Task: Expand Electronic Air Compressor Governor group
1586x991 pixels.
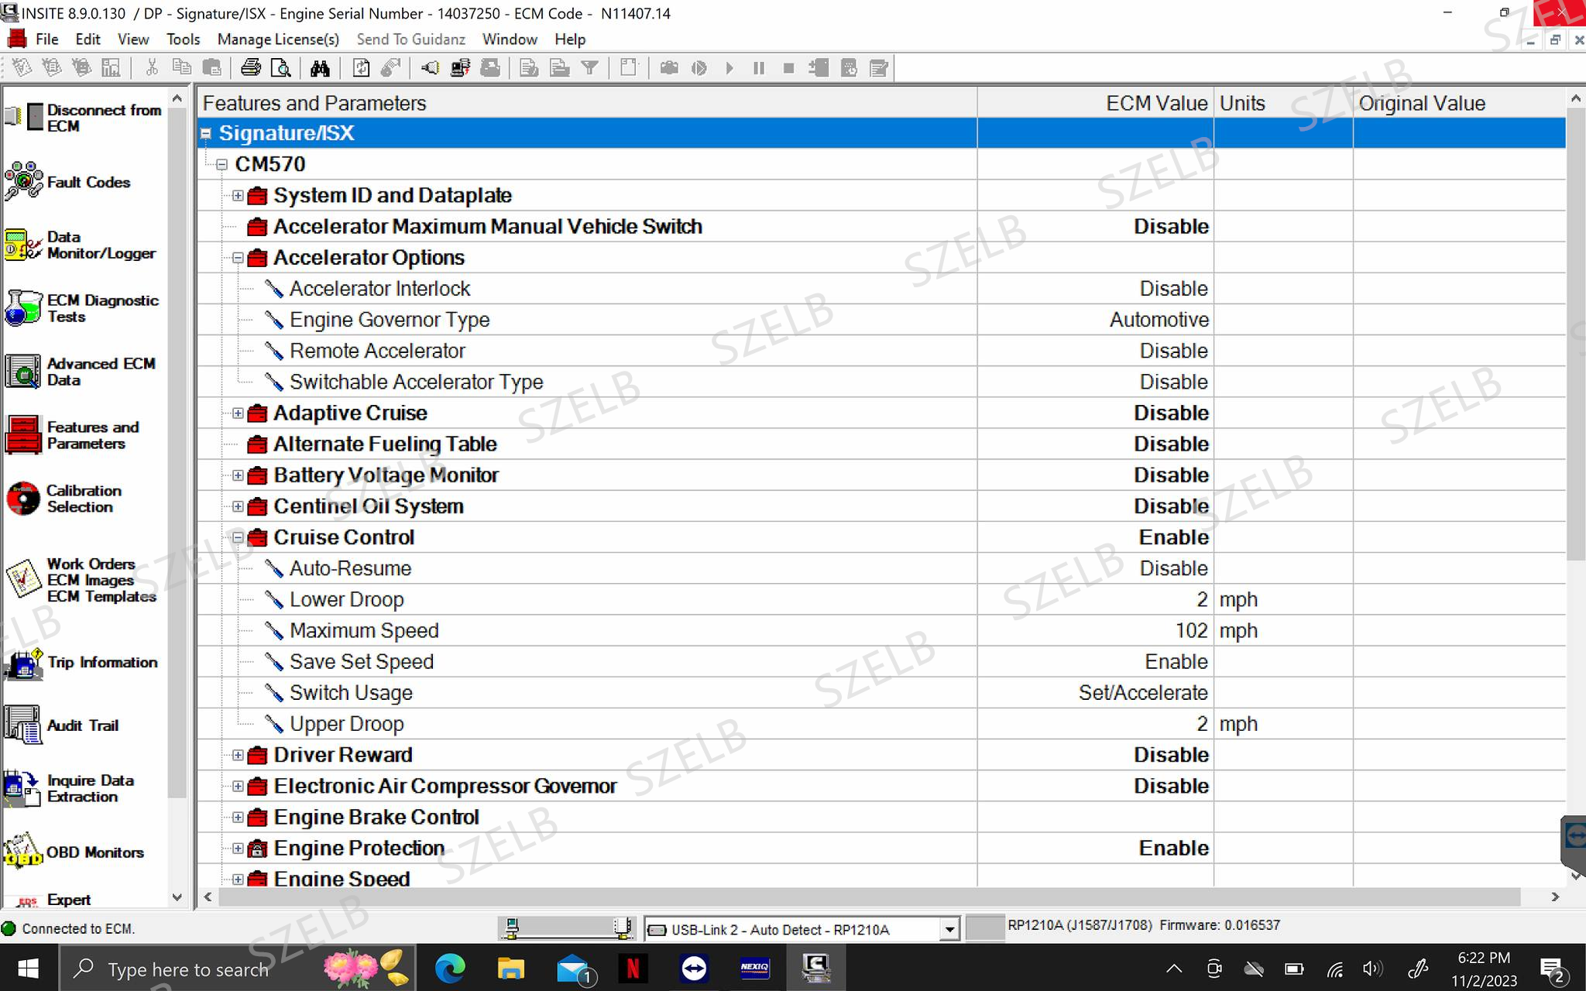Action: coord(238,786)
